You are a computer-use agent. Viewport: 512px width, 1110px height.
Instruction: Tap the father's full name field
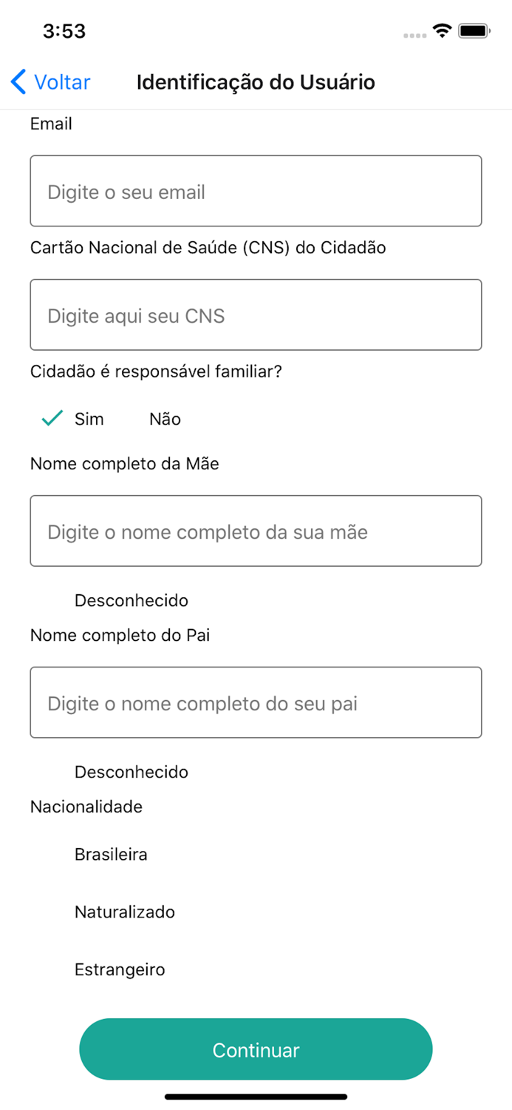pyautogui.click(x=256, y=702)
